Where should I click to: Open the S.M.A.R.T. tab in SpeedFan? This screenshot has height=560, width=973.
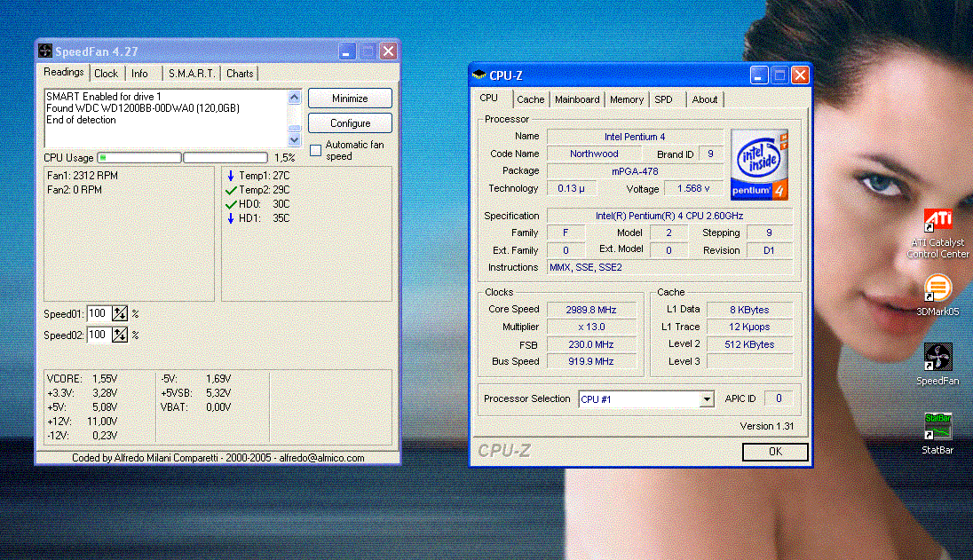pos(192,73)
